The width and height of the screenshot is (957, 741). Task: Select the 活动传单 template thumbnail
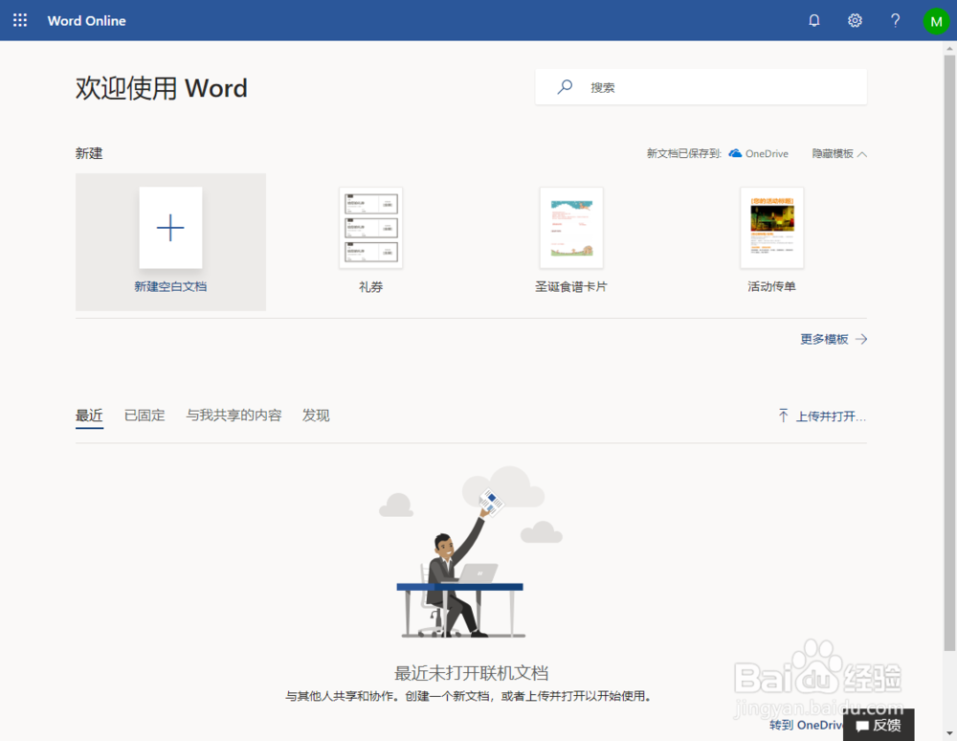tap(772, 228)
